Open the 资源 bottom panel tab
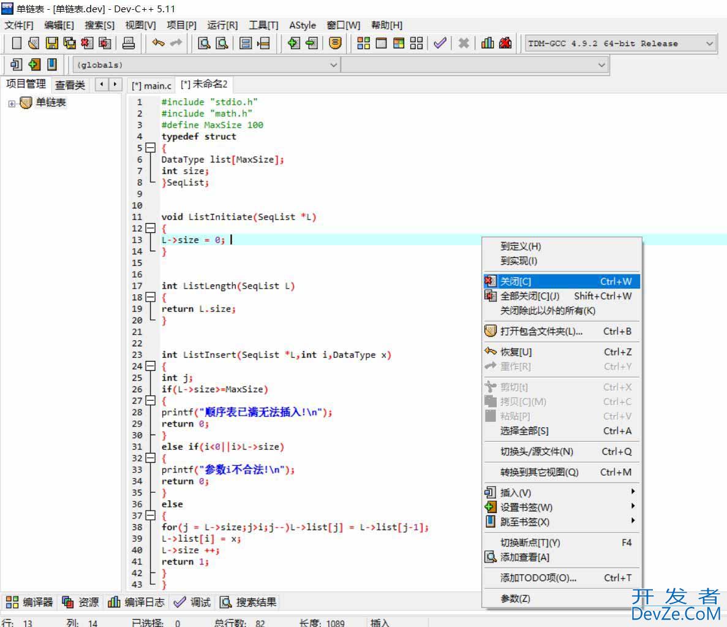This screenshot has width=727, height=627. 80,602
